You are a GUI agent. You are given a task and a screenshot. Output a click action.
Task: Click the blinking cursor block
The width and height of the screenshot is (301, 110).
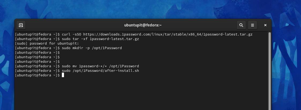(x=63, y=75)
